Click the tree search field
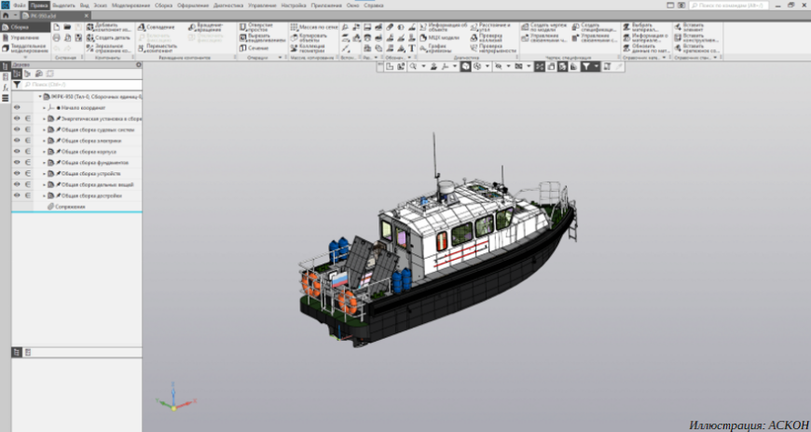This screenshot has height=432, width=811. pos(82,85)
